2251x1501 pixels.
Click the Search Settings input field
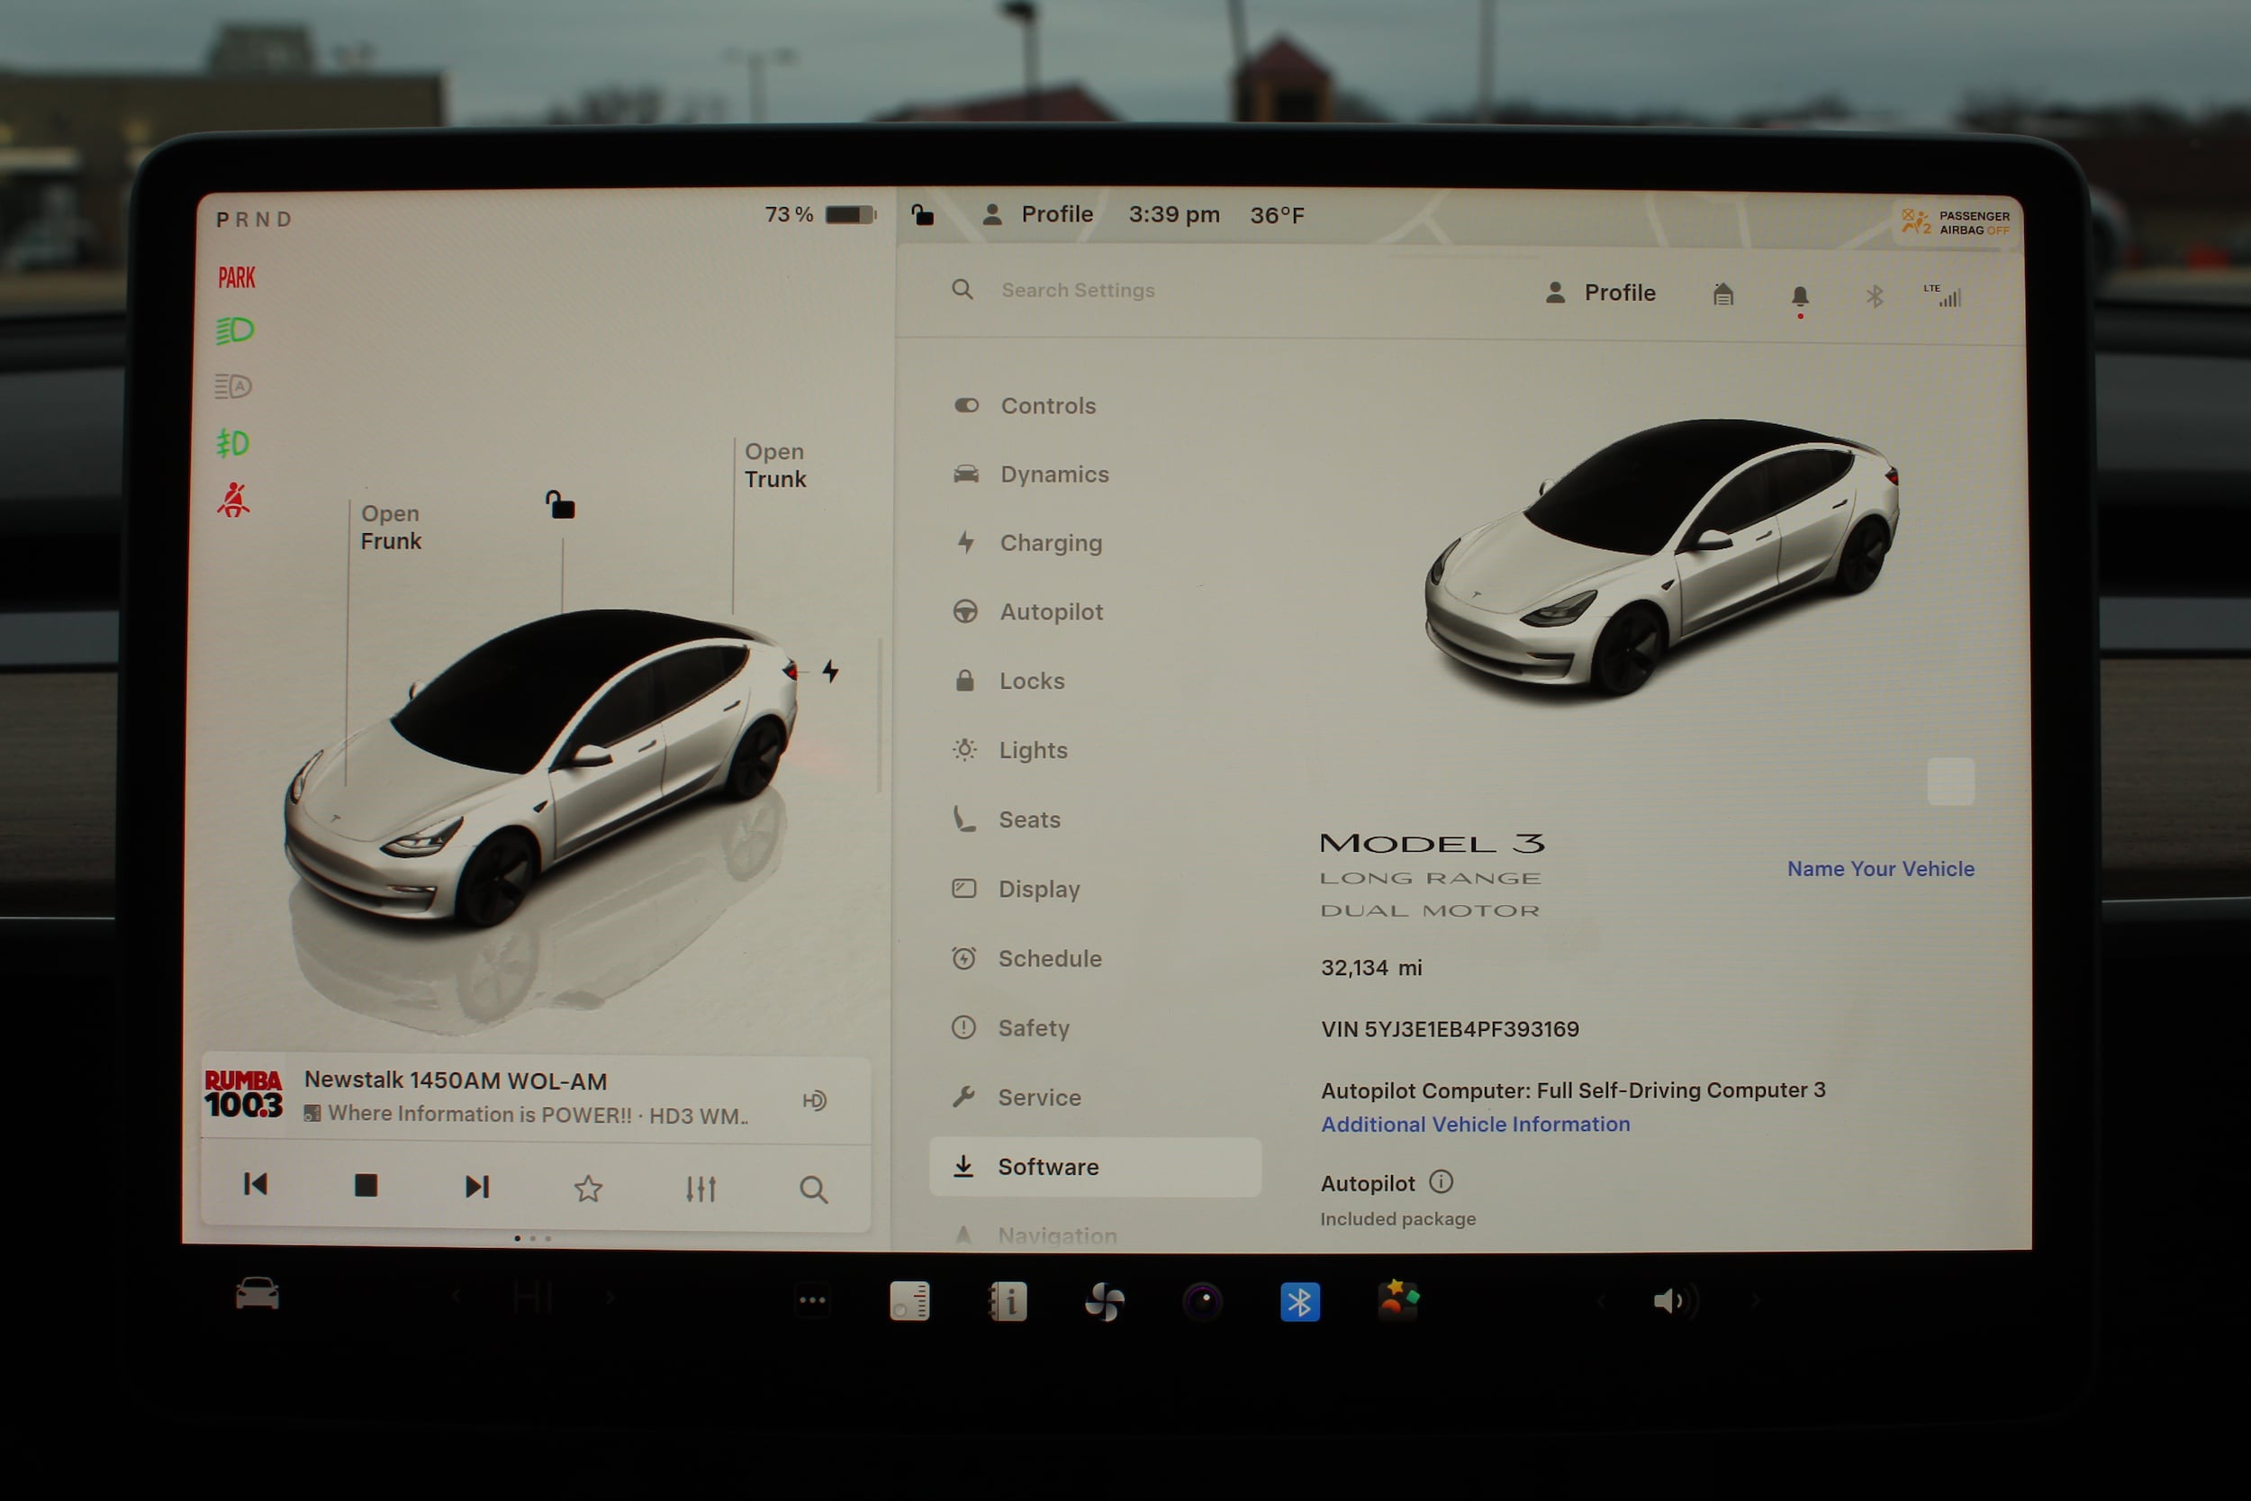click(1078, 290)
